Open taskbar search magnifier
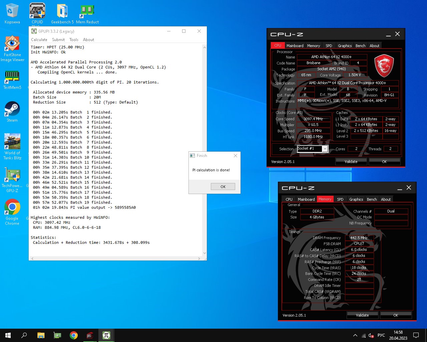 click(x=24, y=335)
